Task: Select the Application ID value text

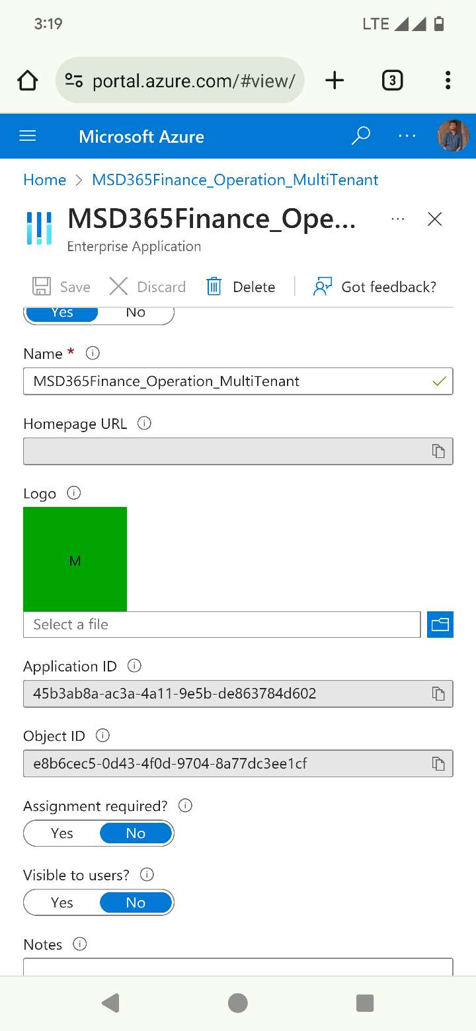Action: click(175, 694)
